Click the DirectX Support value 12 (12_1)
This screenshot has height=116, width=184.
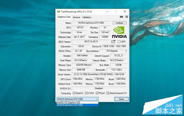pos(118,55)
